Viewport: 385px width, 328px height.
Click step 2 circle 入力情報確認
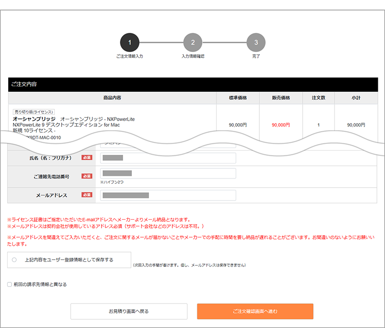(x=193, y=42)
